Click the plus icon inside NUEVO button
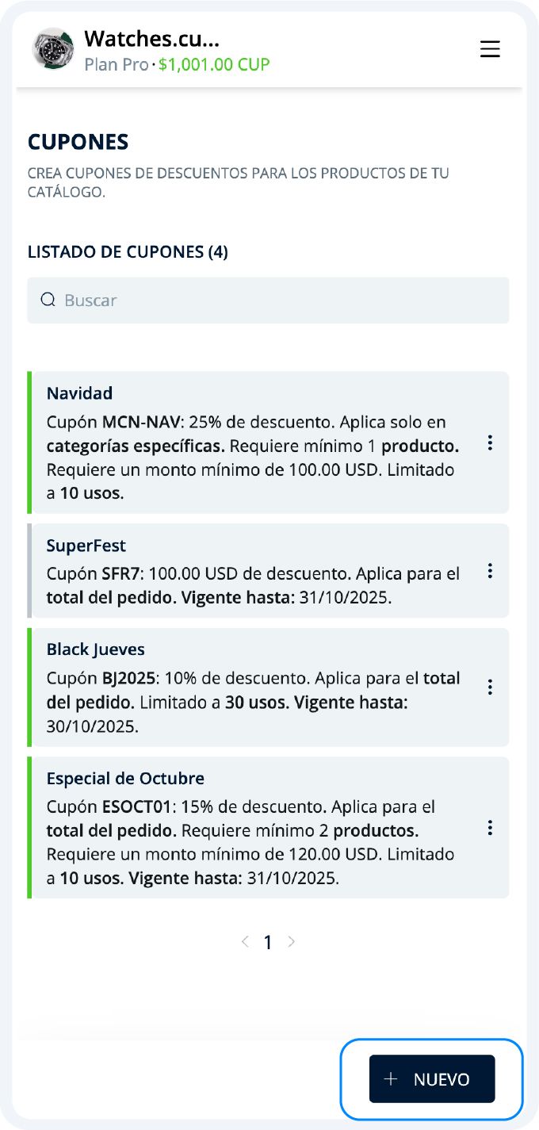Screen dimensions: 539x1130 [x=389, y=1078]
